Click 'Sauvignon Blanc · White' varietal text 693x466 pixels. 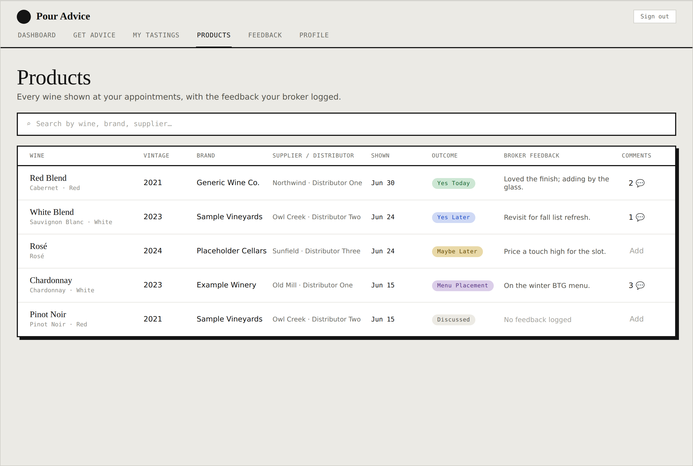coord(71,222)
